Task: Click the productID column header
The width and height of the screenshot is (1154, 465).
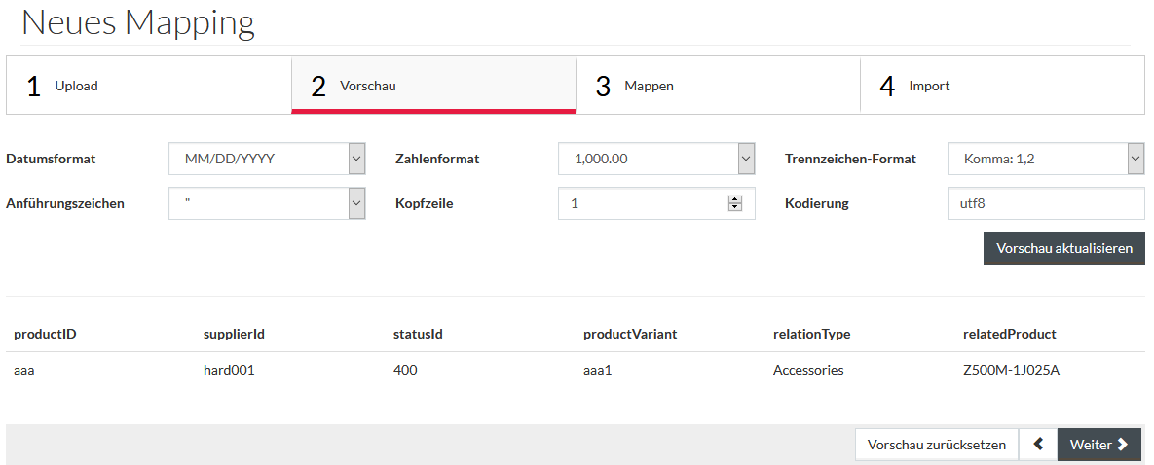Action: click(45, 334)
